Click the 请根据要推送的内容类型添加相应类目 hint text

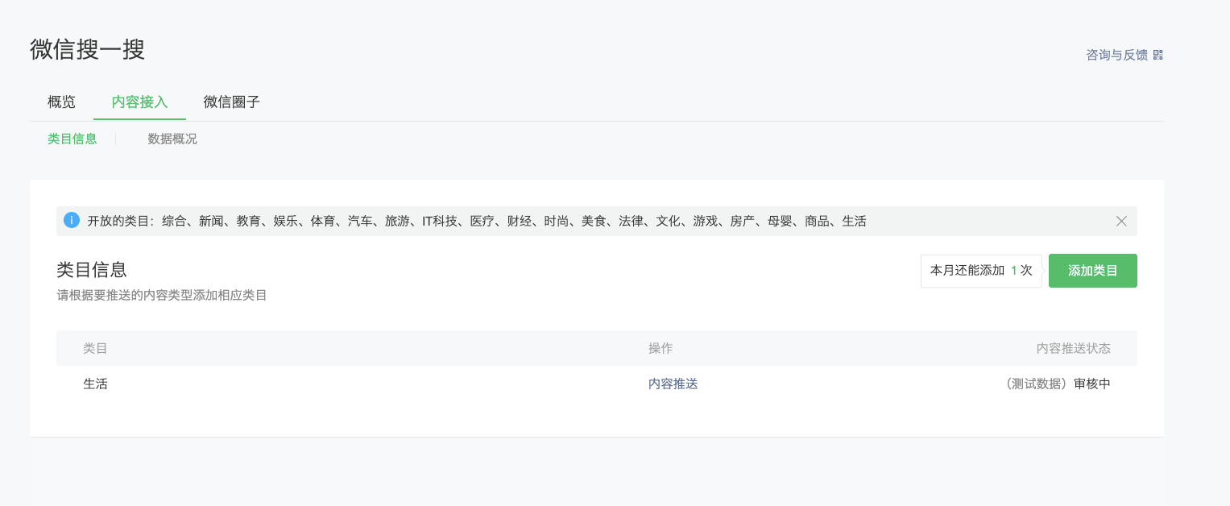pyautogui.click(x=162, y=295)
